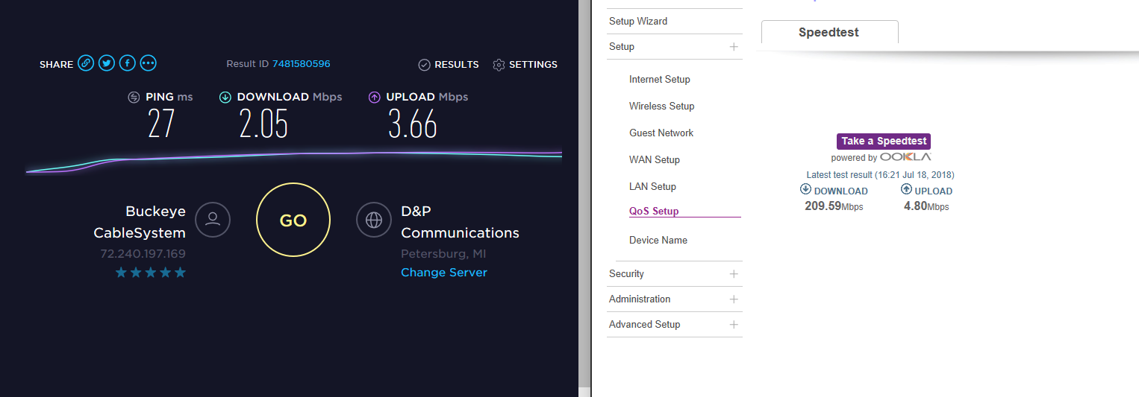Click the server globe icon

[x=374, y=220]
